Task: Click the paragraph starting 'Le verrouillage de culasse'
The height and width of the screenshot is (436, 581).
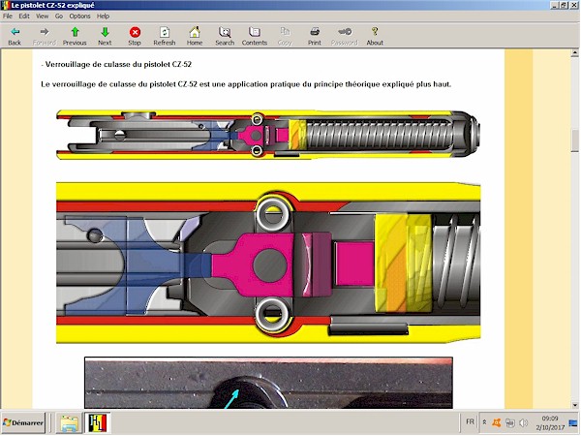Action: click(x=246, y=84)
